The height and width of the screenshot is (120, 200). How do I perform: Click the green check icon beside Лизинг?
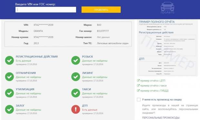(x=75, y=77)
